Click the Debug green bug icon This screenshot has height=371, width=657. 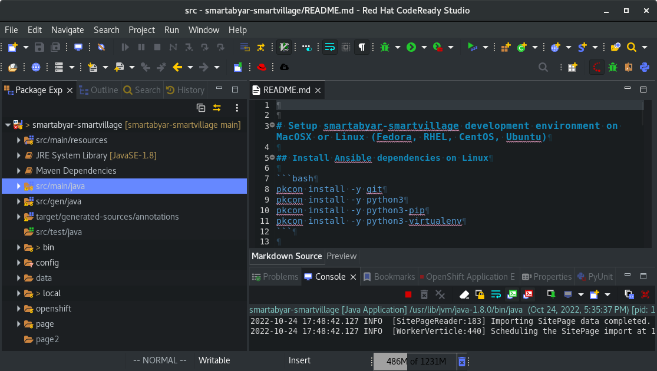click(385, 47)
